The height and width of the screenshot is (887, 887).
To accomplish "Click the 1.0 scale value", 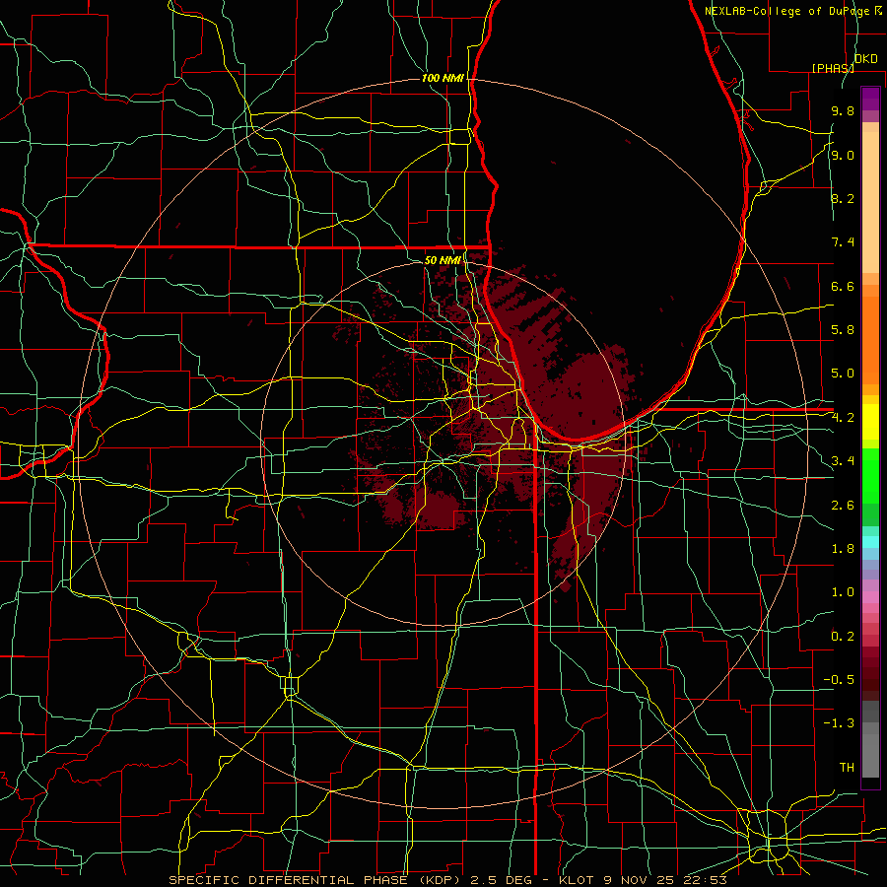I will coord(843,592).
